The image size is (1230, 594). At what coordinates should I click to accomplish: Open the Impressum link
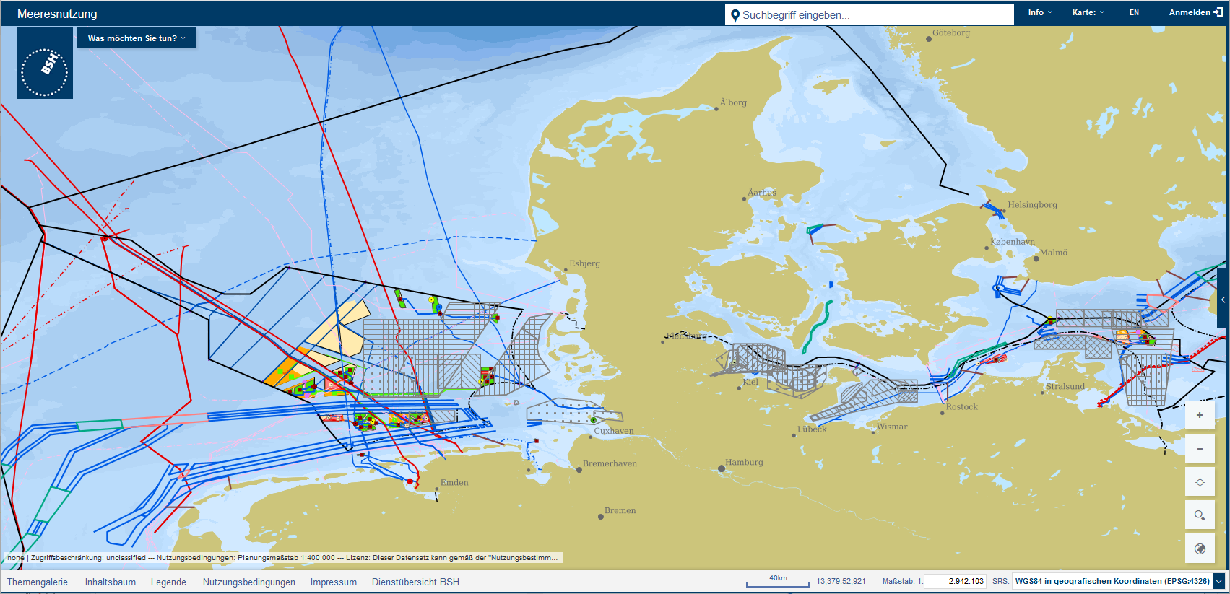point(333,582)
